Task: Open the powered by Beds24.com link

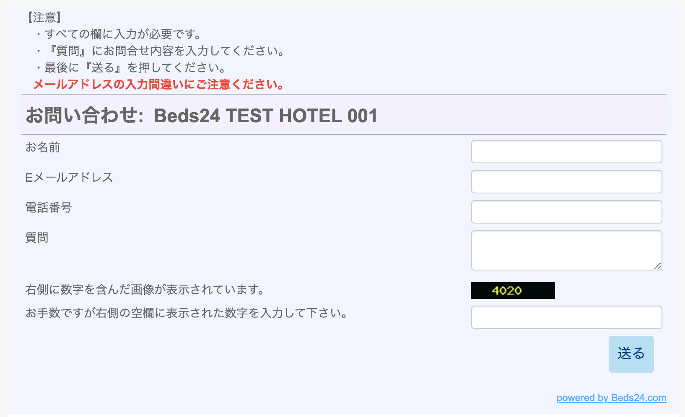Action: coord(611,398)
